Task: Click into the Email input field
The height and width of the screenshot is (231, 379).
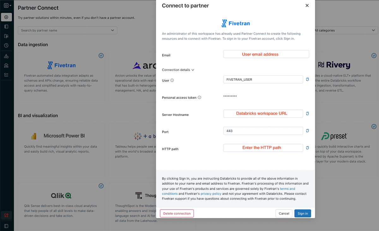Action: [x=266, y=54]
